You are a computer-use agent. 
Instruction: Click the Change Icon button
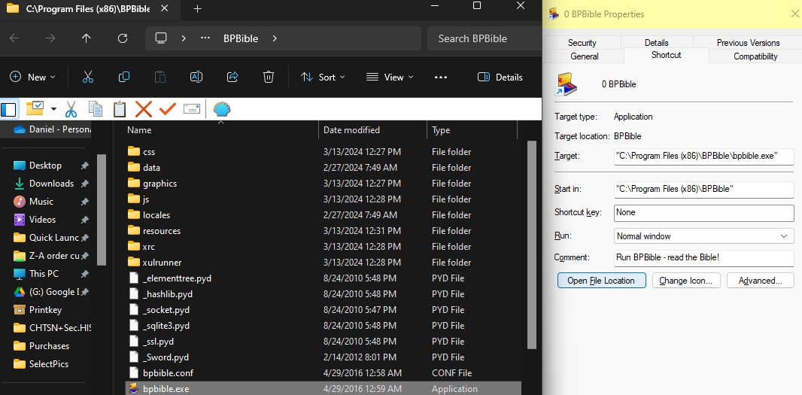(686, 281)
